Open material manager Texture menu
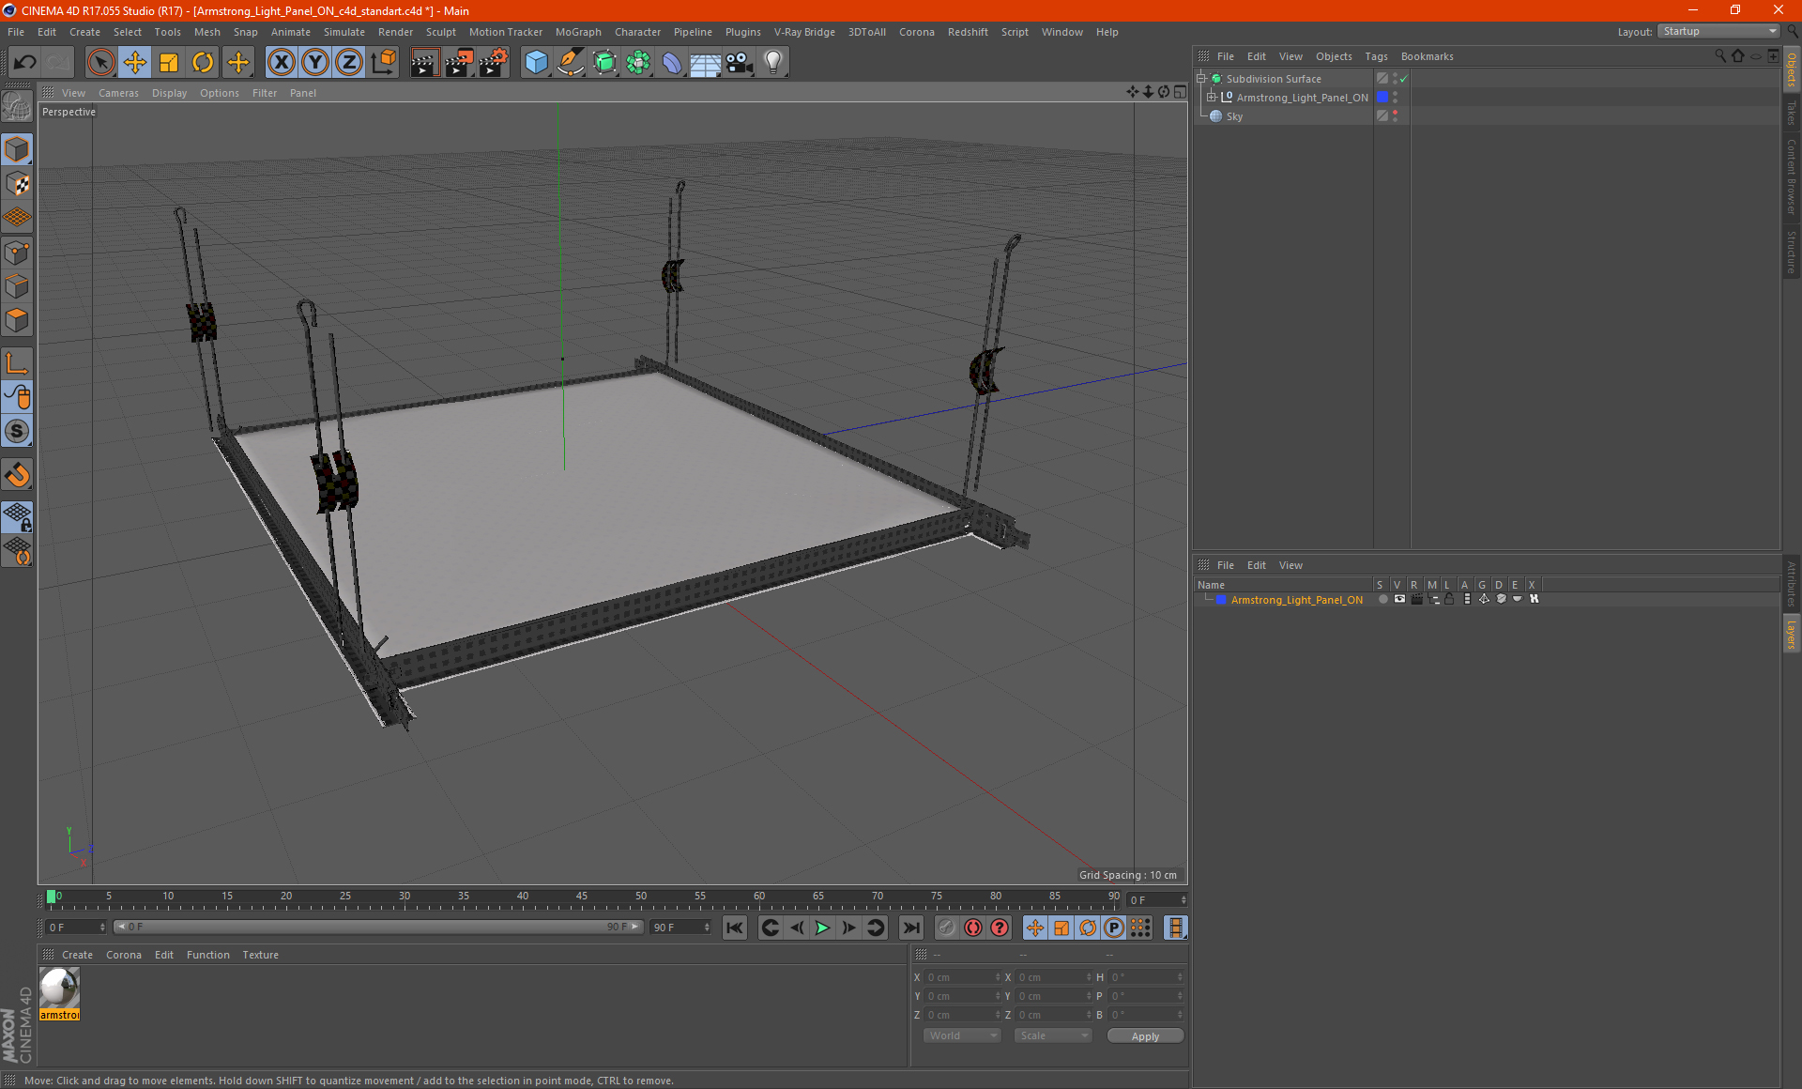 [260, 955]
